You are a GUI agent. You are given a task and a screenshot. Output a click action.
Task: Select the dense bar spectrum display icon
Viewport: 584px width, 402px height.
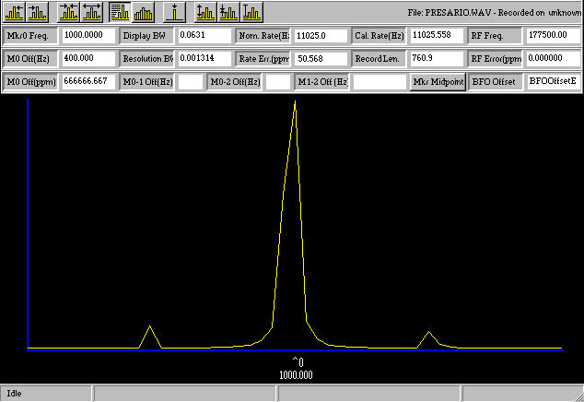tap(143, 12)
